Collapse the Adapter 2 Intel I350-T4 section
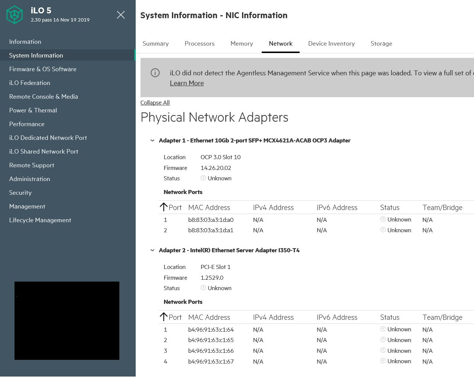Image resolution: width=474 pixels, height=381 pixels. click(152, 250)
